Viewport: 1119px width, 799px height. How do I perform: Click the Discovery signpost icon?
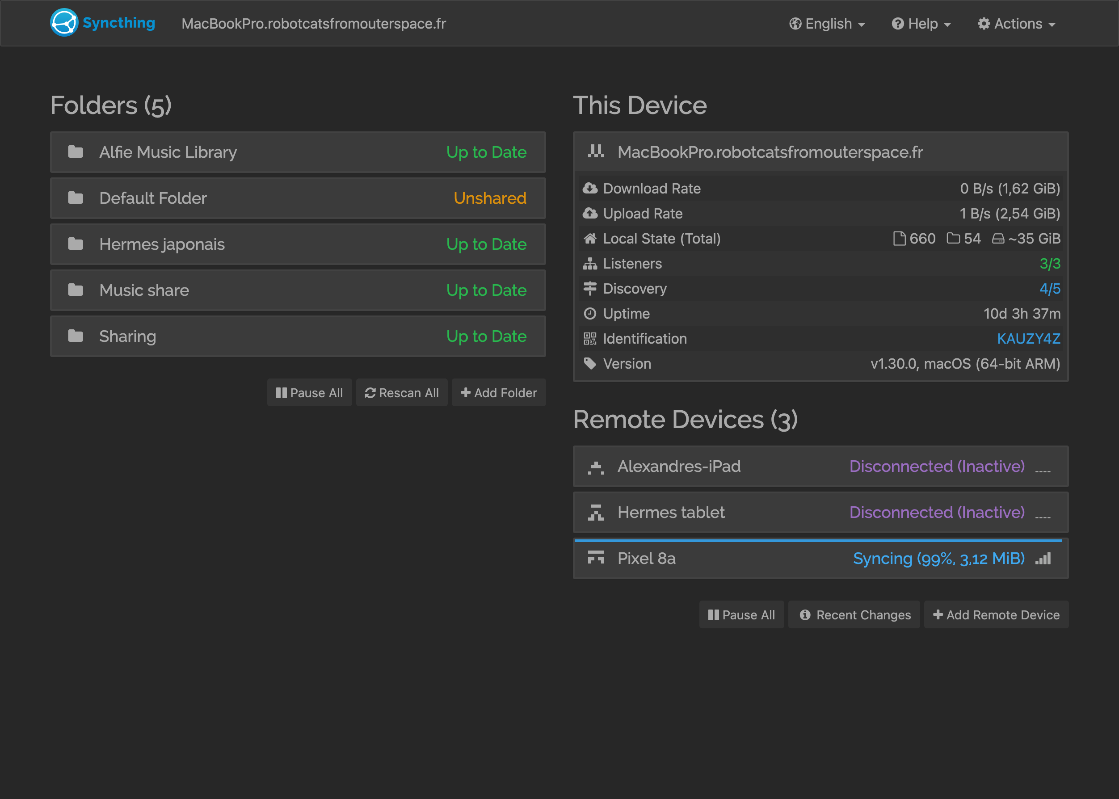click(590, 288)
